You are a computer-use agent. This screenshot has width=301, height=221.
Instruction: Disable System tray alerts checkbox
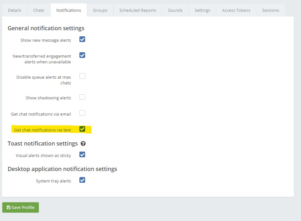pyautogui.click(x=82, y=180)
